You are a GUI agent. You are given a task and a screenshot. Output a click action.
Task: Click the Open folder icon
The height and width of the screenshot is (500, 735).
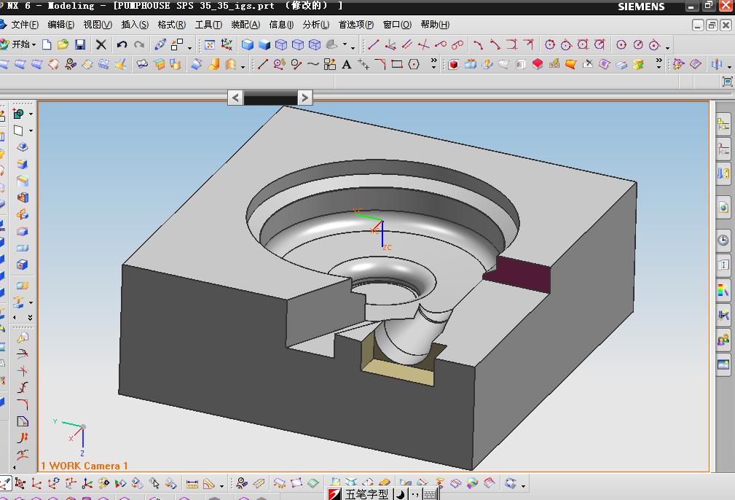pyautogui.click(x=63, y=45)
